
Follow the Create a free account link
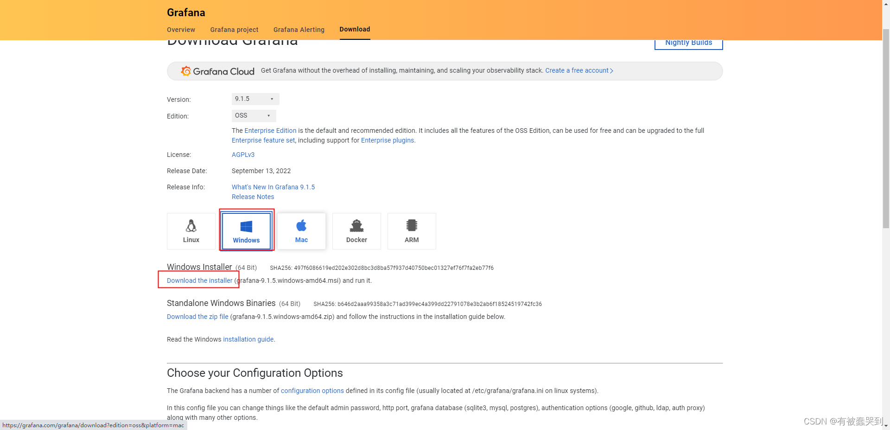click(579, 70)
